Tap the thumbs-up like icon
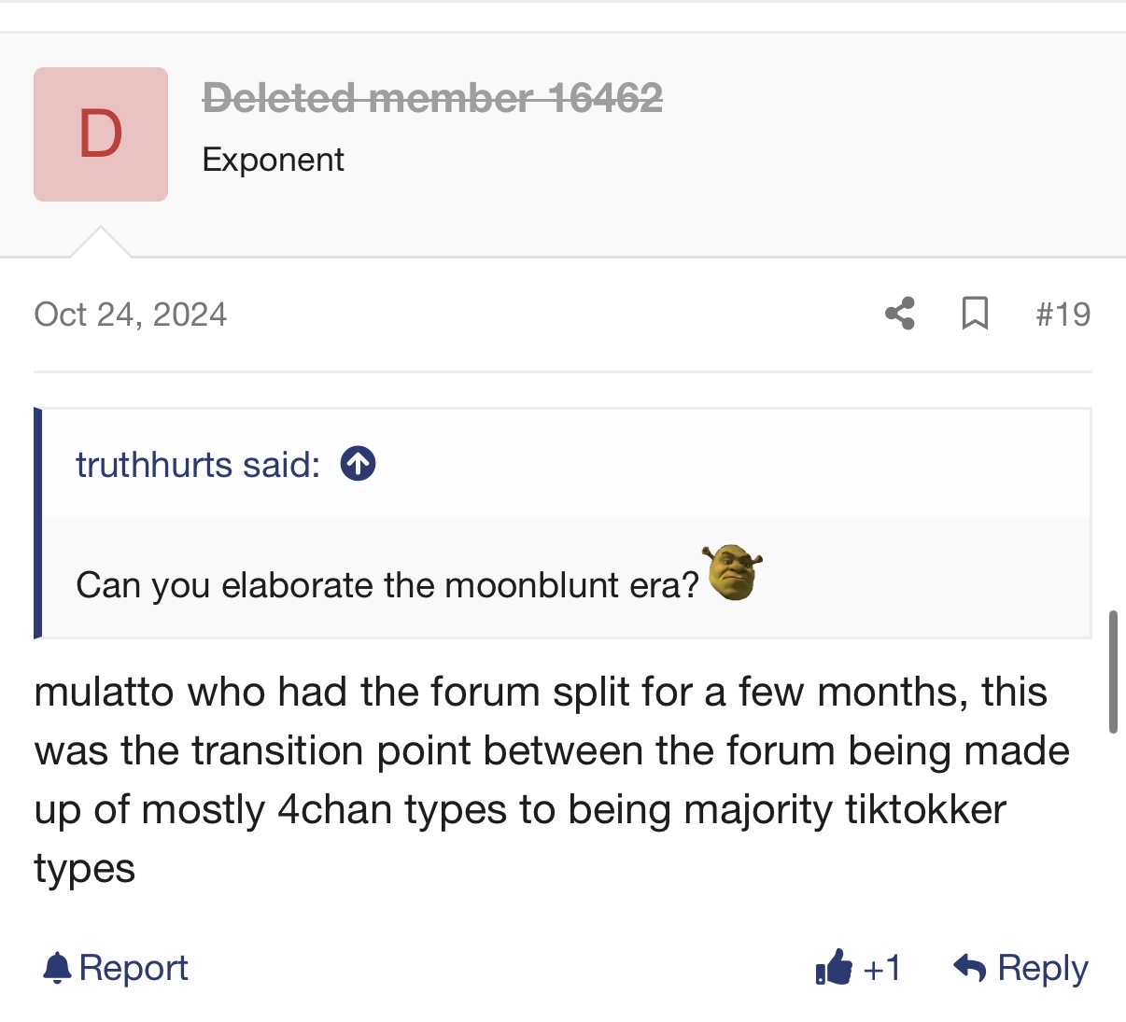The height and width of the screenshot is (1022, 1126). (834, 968)
